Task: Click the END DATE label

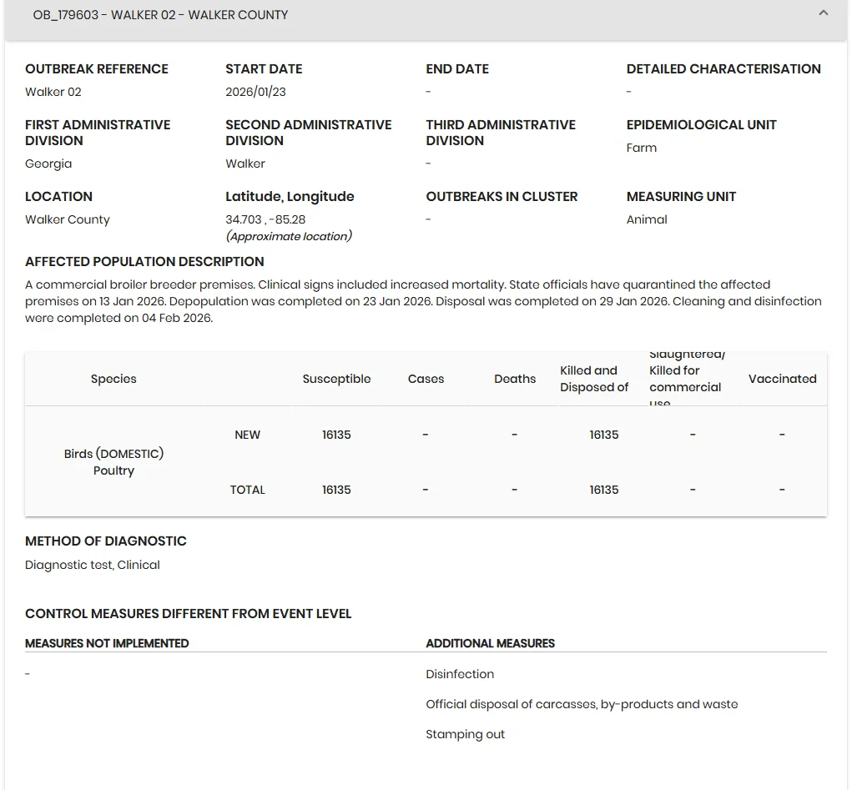Action: pyautogui.click(x=457, y=69)
